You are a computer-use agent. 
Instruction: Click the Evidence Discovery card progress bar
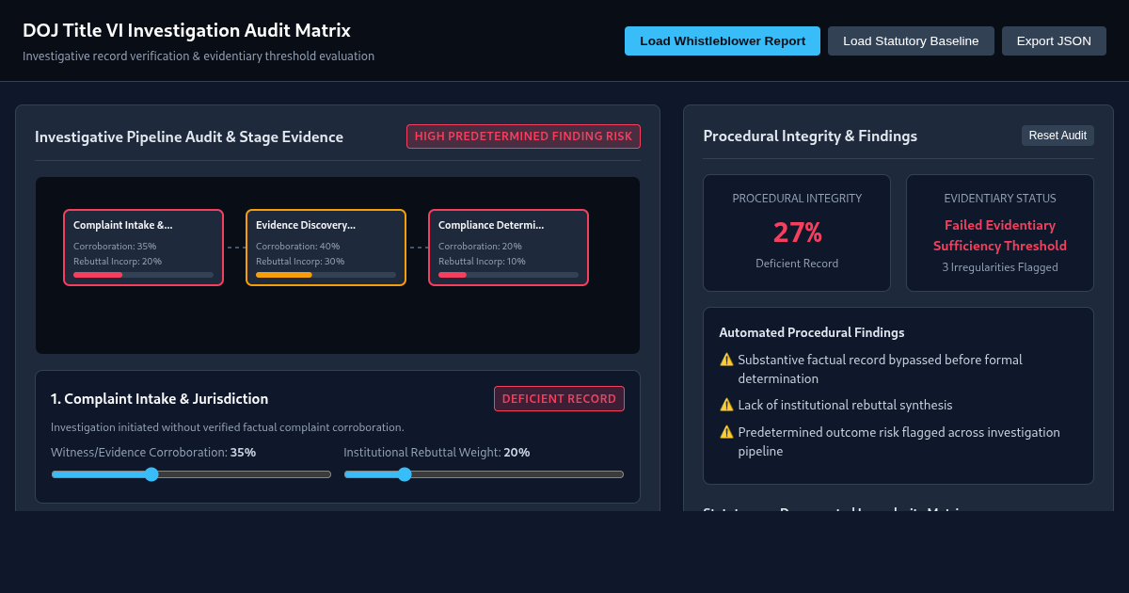326,275
